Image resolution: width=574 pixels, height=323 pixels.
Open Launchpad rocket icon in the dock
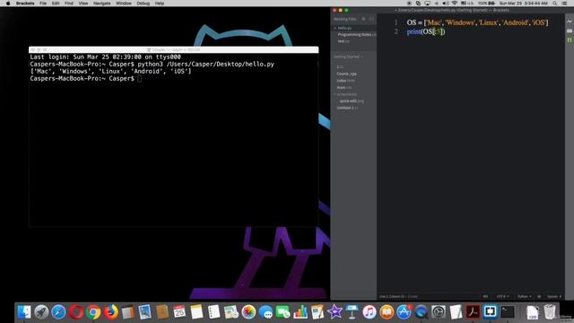coord(41,312)
